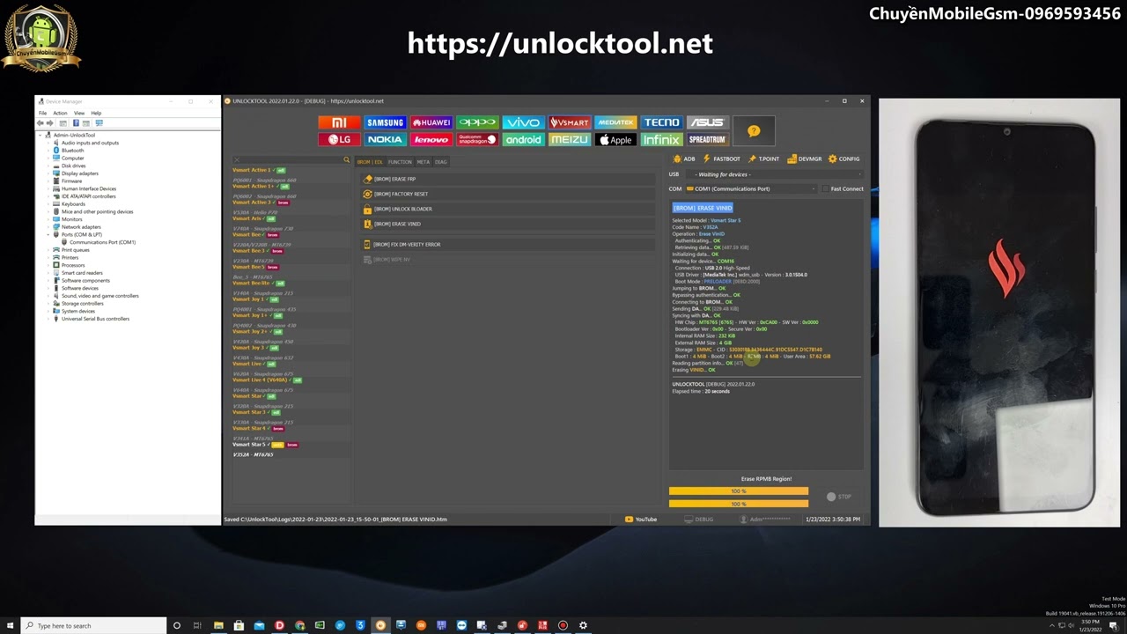Screen dimensions: 1127x634
Task: Open File Explorer from the taskbar
Action: (x=218, y=625)
